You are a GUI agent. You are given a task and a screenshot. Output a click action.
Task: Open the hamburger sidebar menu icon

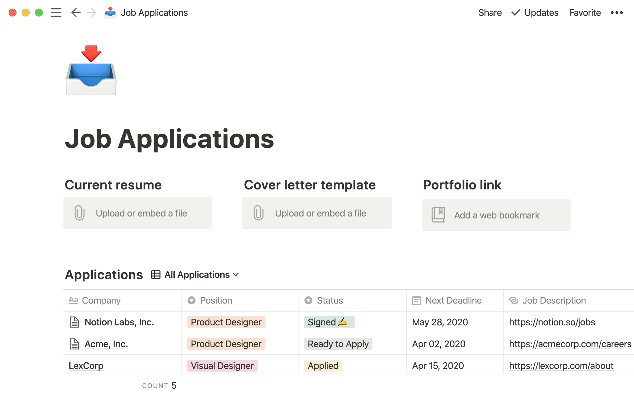coord(56,13)
